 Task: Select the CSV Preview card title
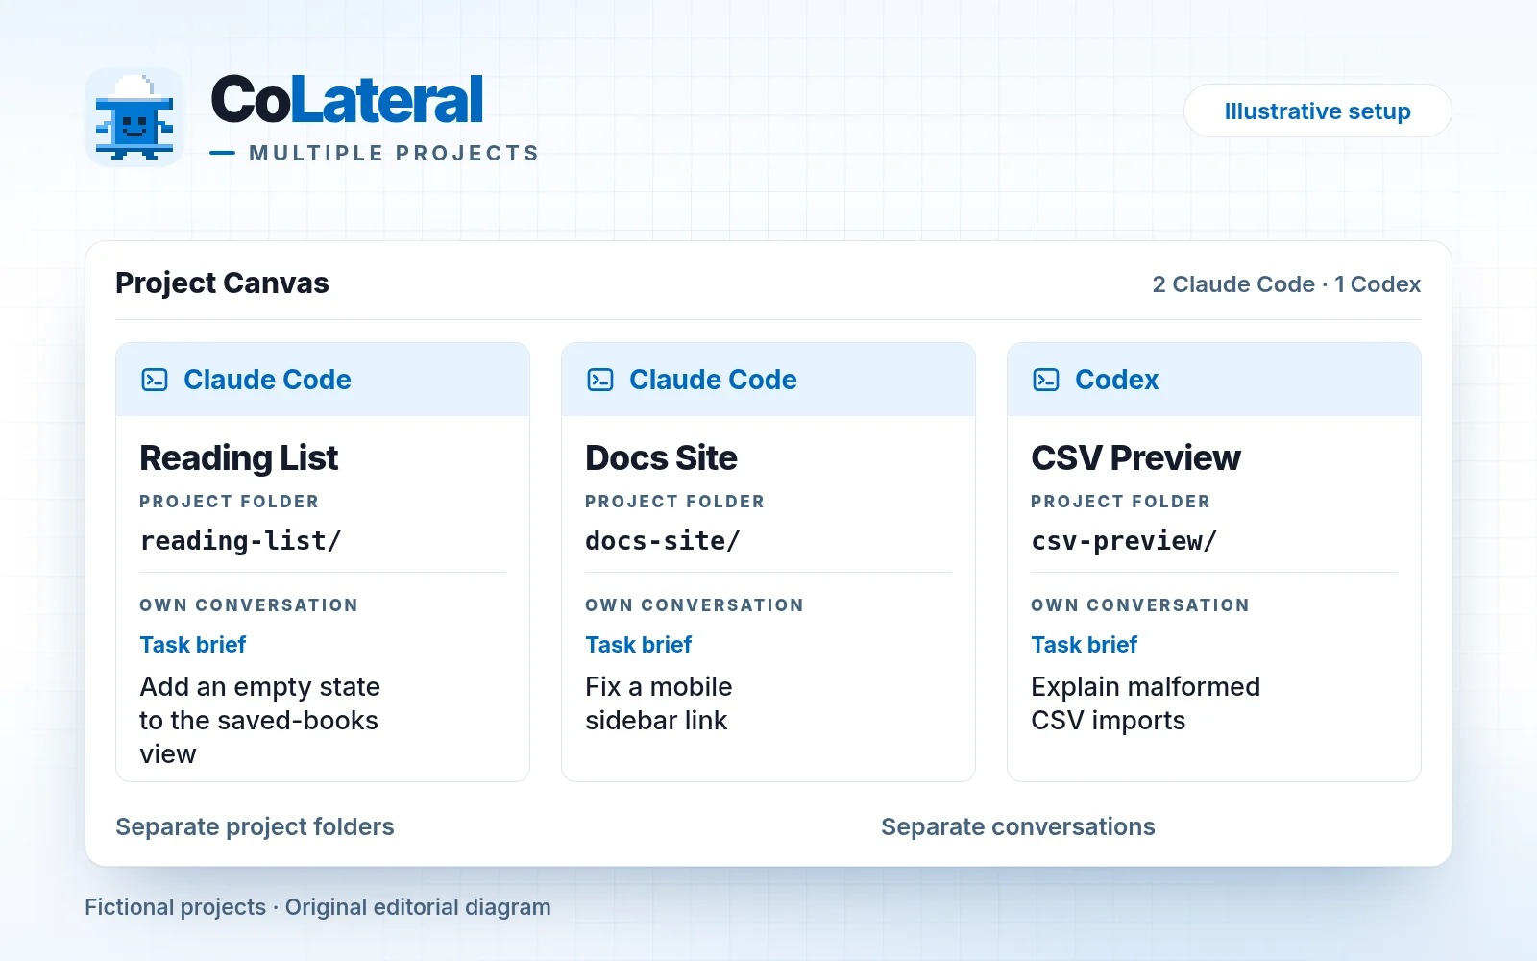coord(1136,458)
